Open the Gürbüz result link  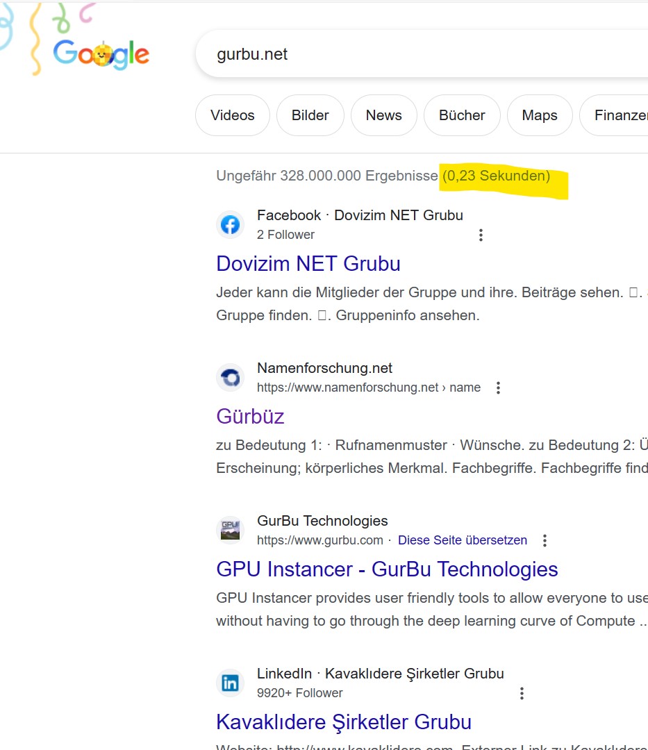(x=250, y=416)
